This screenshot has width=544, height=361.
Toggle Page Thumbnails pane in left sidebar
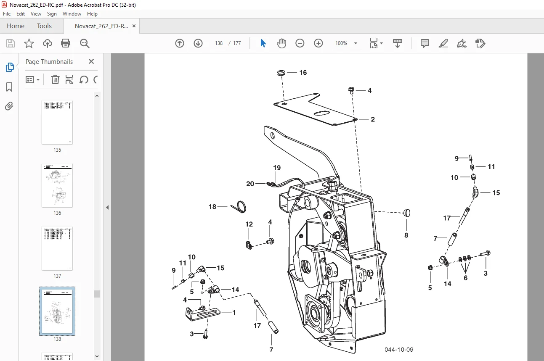click(9, 67)
